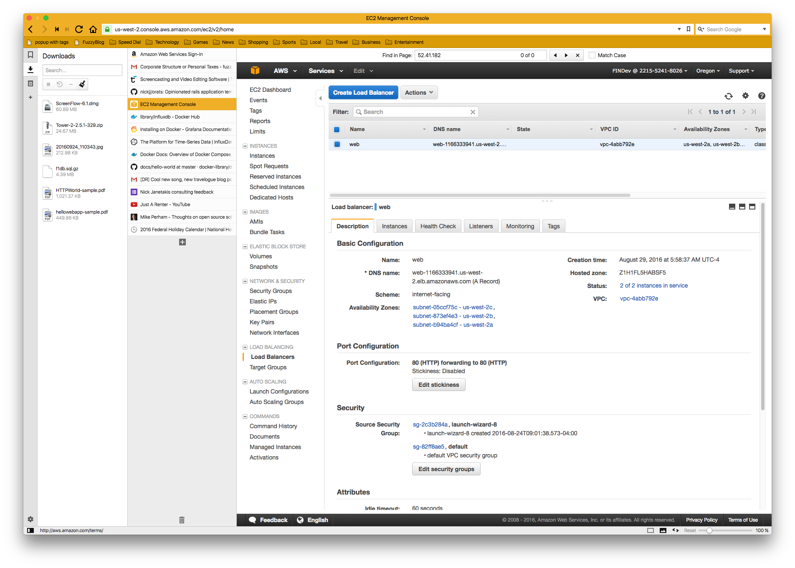795x568 pixels.
Task: Open Target Groups in navigation
Action: [268, 367]
